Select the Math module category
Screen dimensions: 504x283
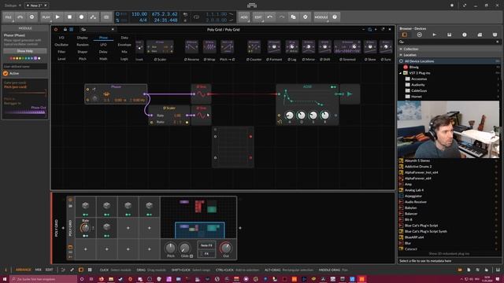(103, 59)
